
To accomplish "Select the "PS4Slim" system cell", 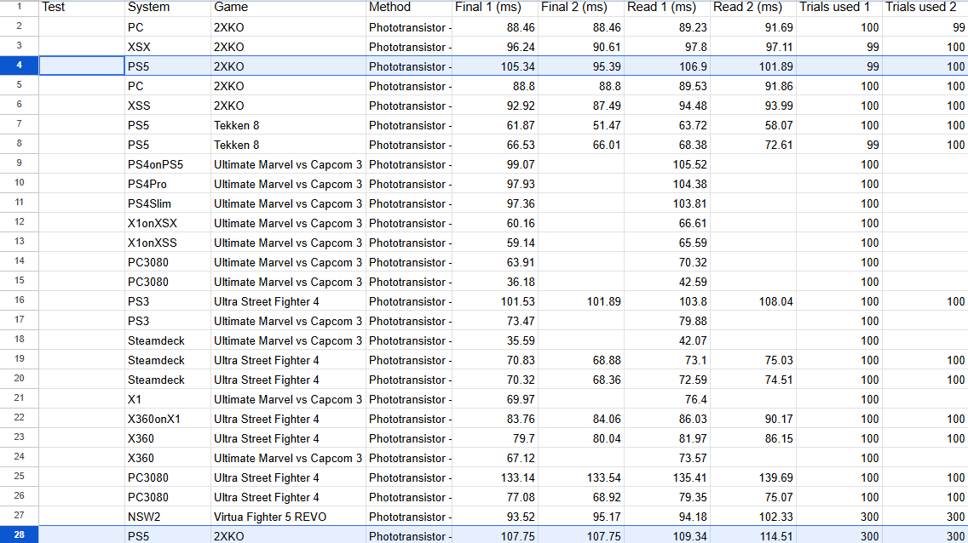I will point(167,203).
